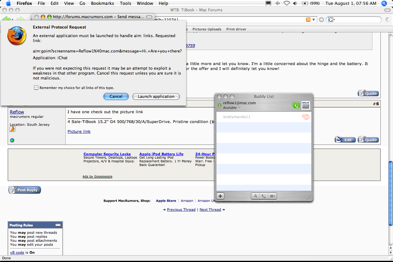This screenshot has width=393, height=262.
Task: Click Ads by Google link
Action: pos(97,176)
